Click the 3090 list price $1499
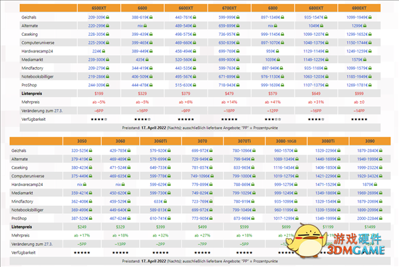399x267 pixels. point(370,227)
